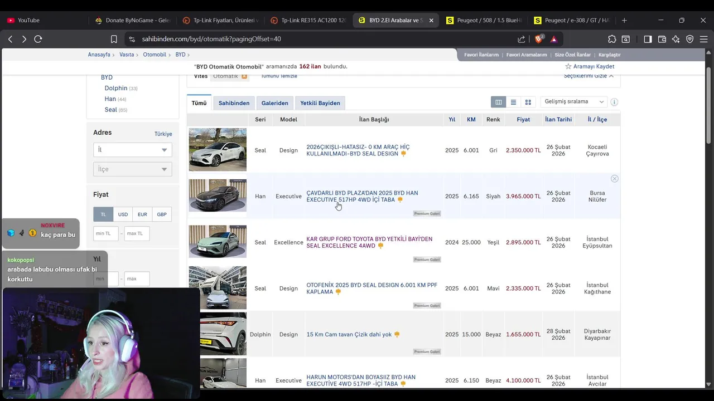Switch to gallery grid view
The image size is (714, 401).
(528, 102)
